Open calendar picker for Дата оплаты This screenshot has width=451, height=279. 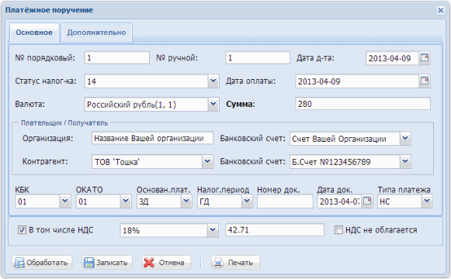pos(425,81)
